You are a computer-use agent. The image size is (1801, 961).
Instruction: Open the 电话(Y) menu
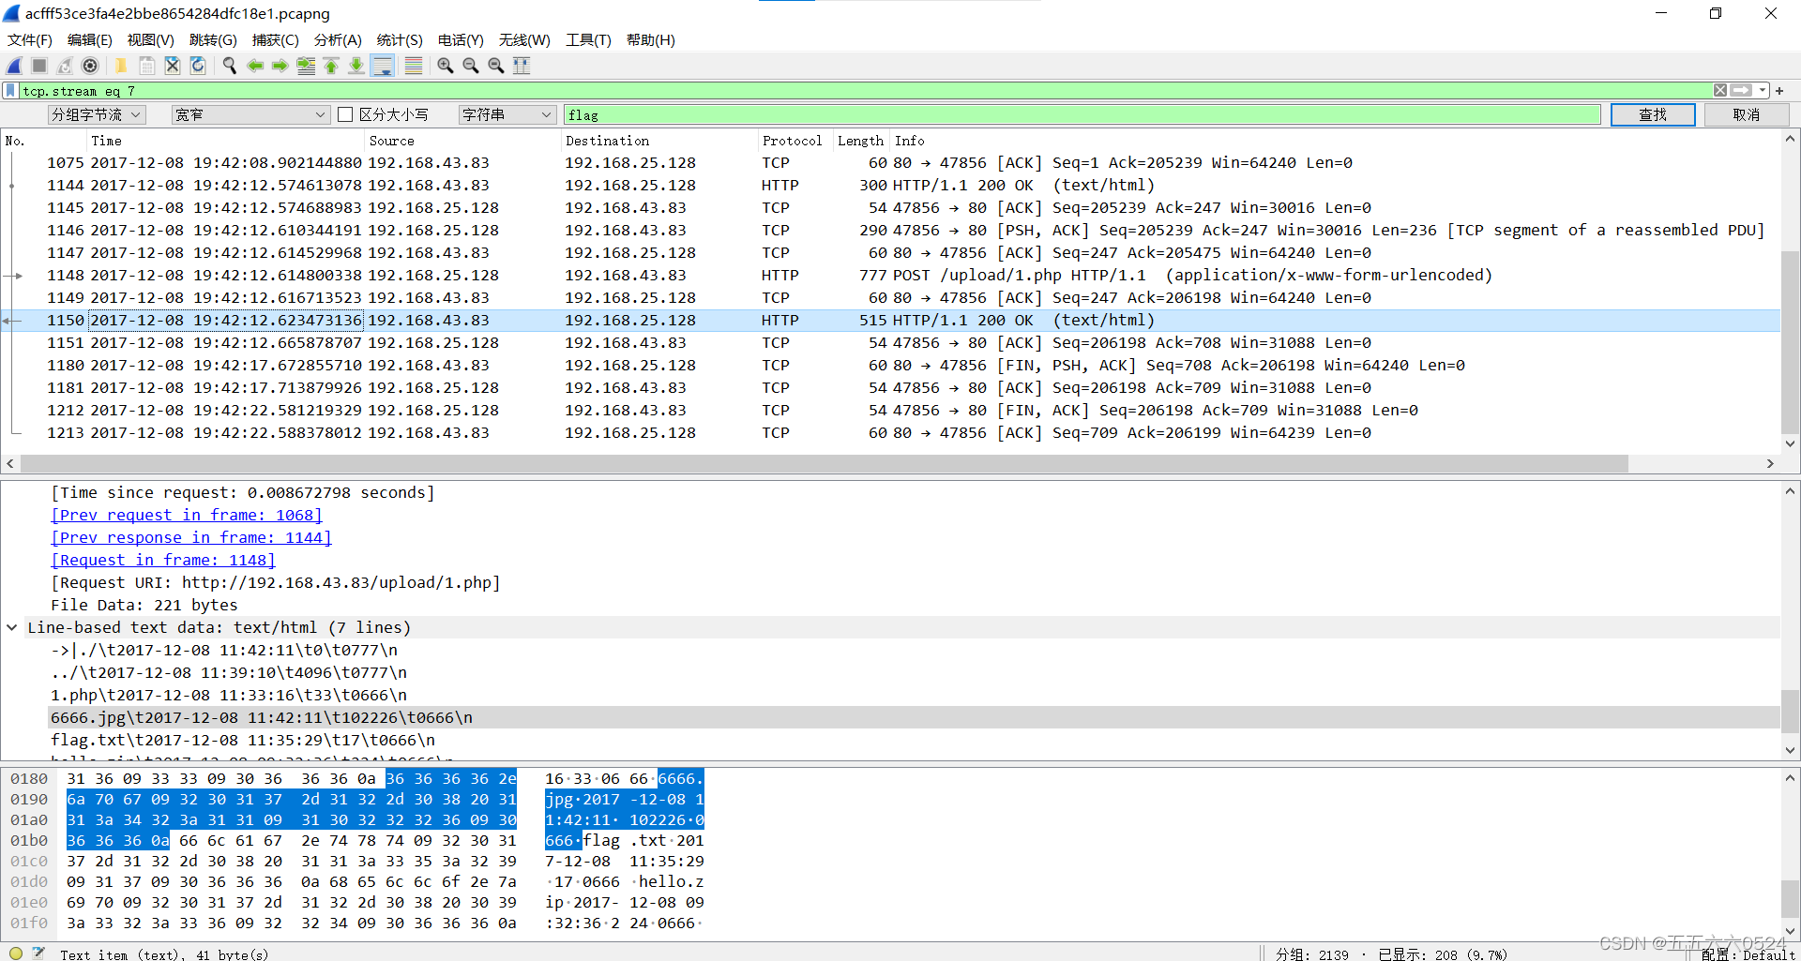pyautogui.click(x=461, y=40)
